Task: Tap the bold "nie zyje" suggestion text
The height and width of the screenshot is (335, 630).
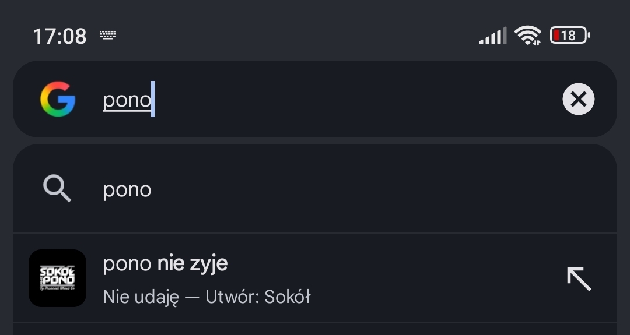Action: [x=192, y=264]
